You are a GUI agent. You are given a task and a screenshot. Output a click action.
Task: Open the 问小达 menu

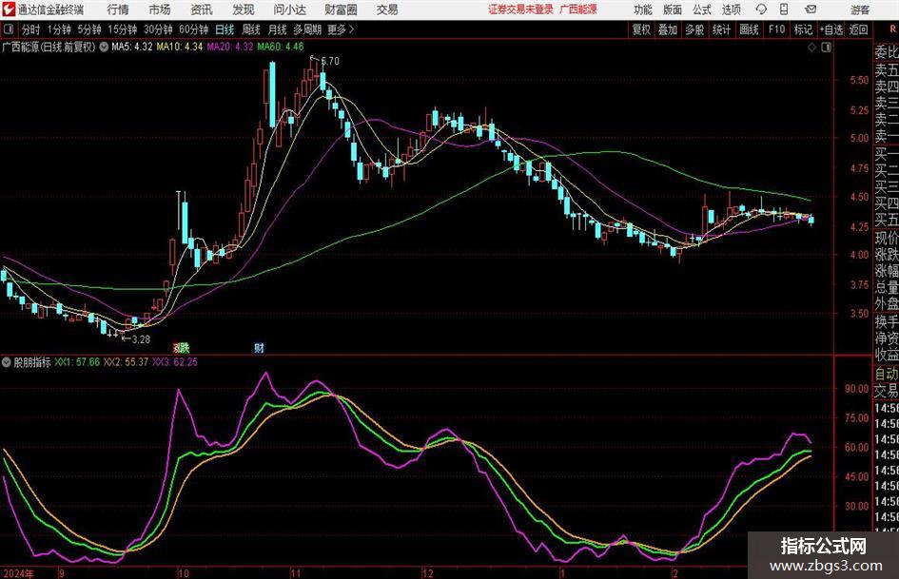pyautogui.click(x=289, y=10)
